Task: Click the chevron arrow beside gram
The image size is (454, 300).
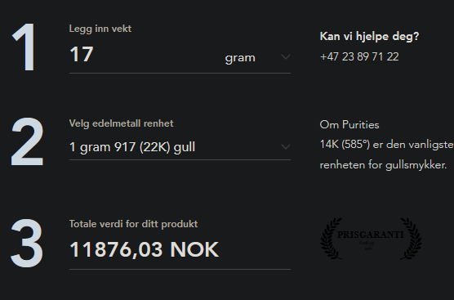Action: click(286, 57)
